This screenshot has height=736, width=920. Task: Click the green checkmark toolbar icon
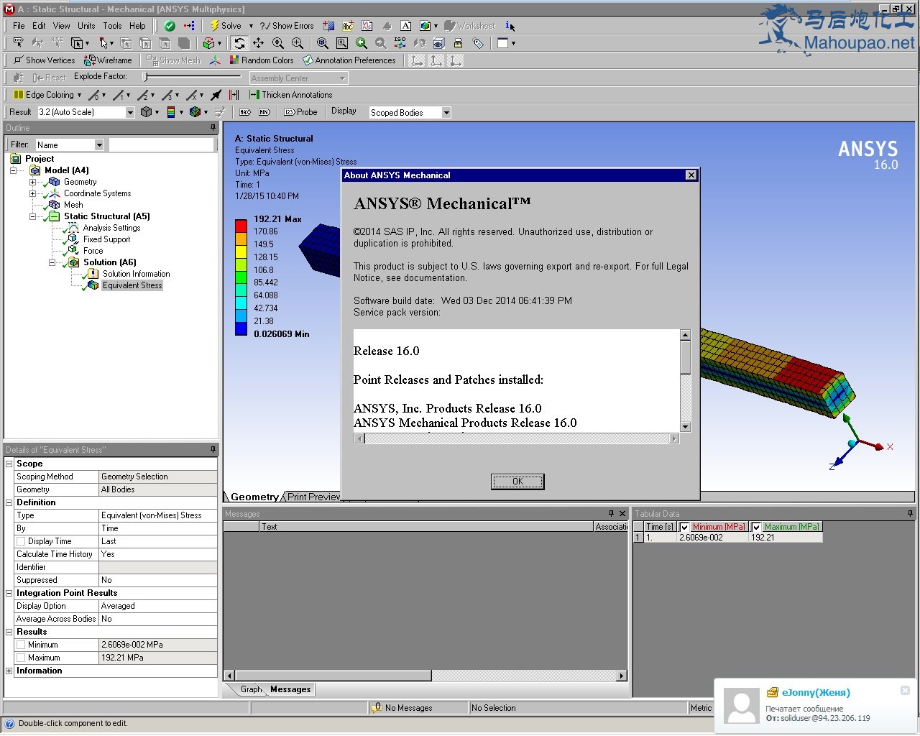click(170, 26)
